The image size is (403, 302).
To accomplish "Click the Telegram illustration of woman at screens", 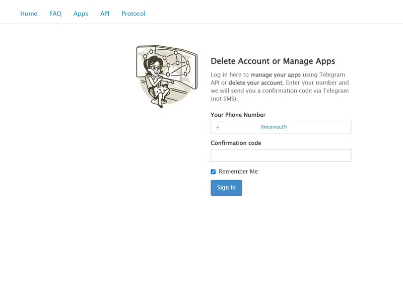I will [x=167, y=77].
